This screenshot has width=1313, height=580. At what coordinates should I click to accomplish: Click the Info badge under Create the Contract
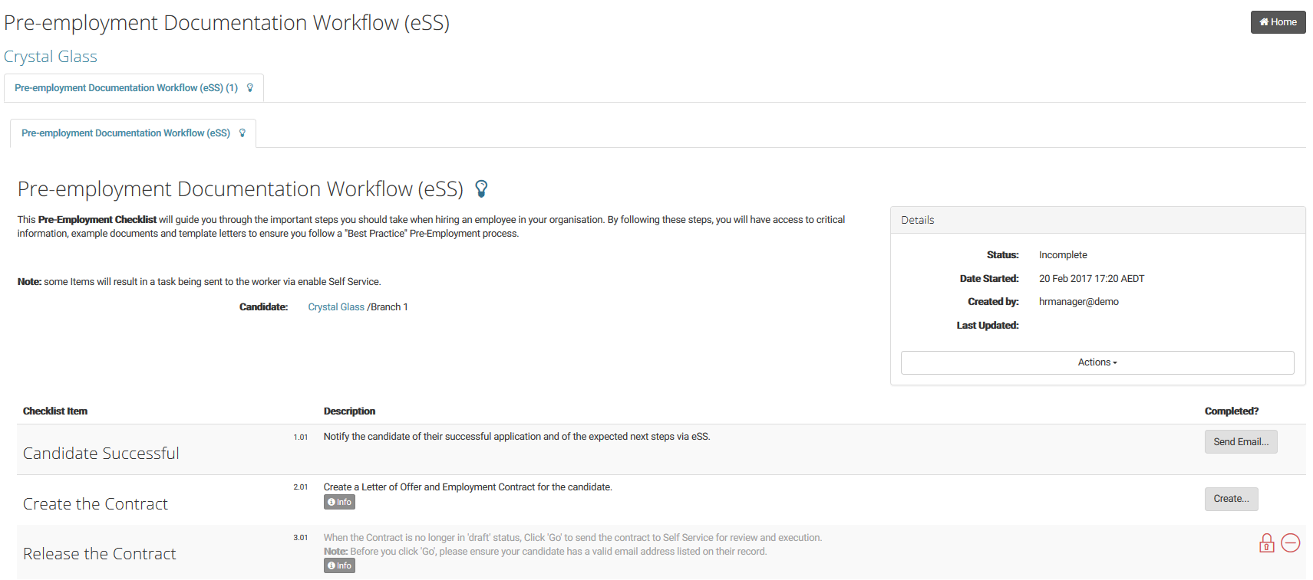[x=339, y=503]
